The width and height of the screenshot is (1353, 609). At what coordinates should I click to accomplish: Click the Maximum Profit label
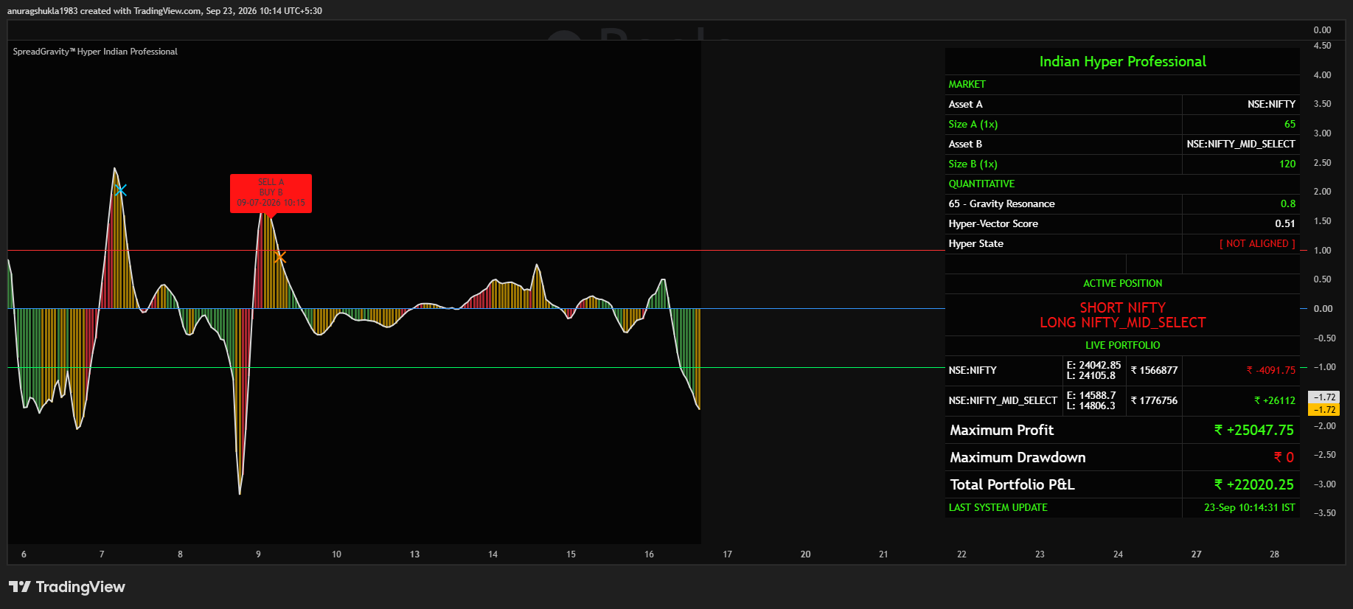[1001, 431]
